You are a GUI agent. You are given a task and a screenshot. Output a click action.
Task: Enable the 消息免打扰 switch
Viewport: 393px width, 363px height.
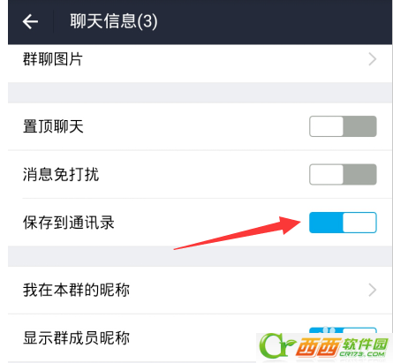(343, 174)
